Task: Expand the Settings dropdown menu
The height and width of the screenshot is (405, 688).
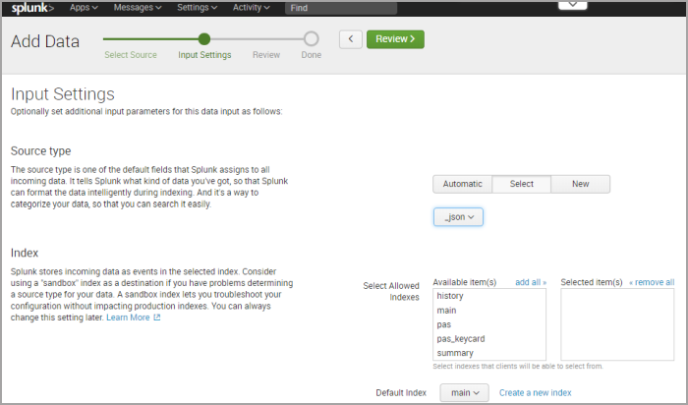Action: click(x=199, y=8)
